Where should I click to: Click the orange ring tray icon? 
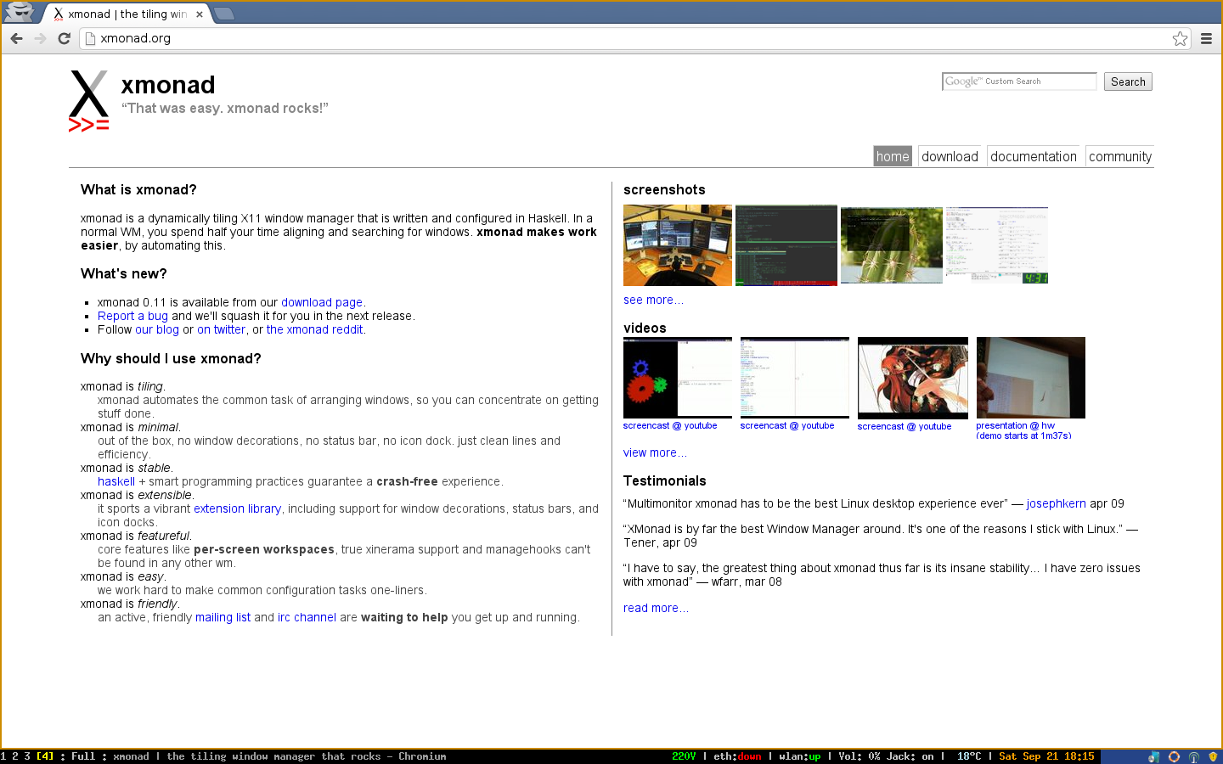click(x=1174, y=756)
